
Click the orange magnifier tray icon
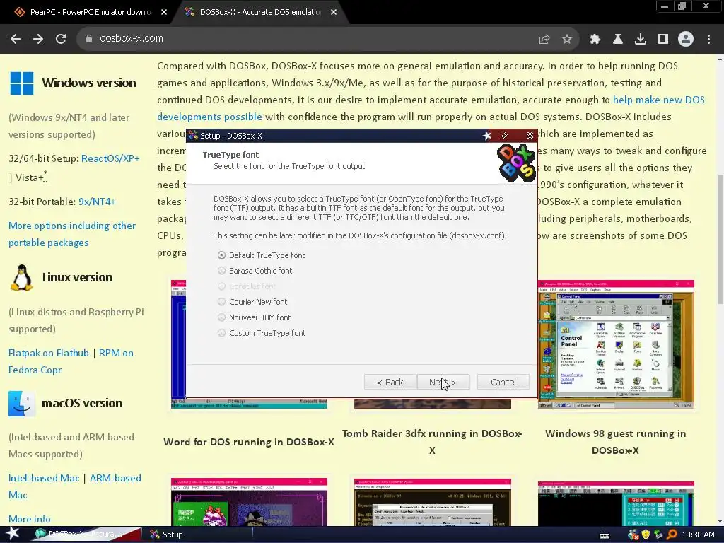click(672, 535)
